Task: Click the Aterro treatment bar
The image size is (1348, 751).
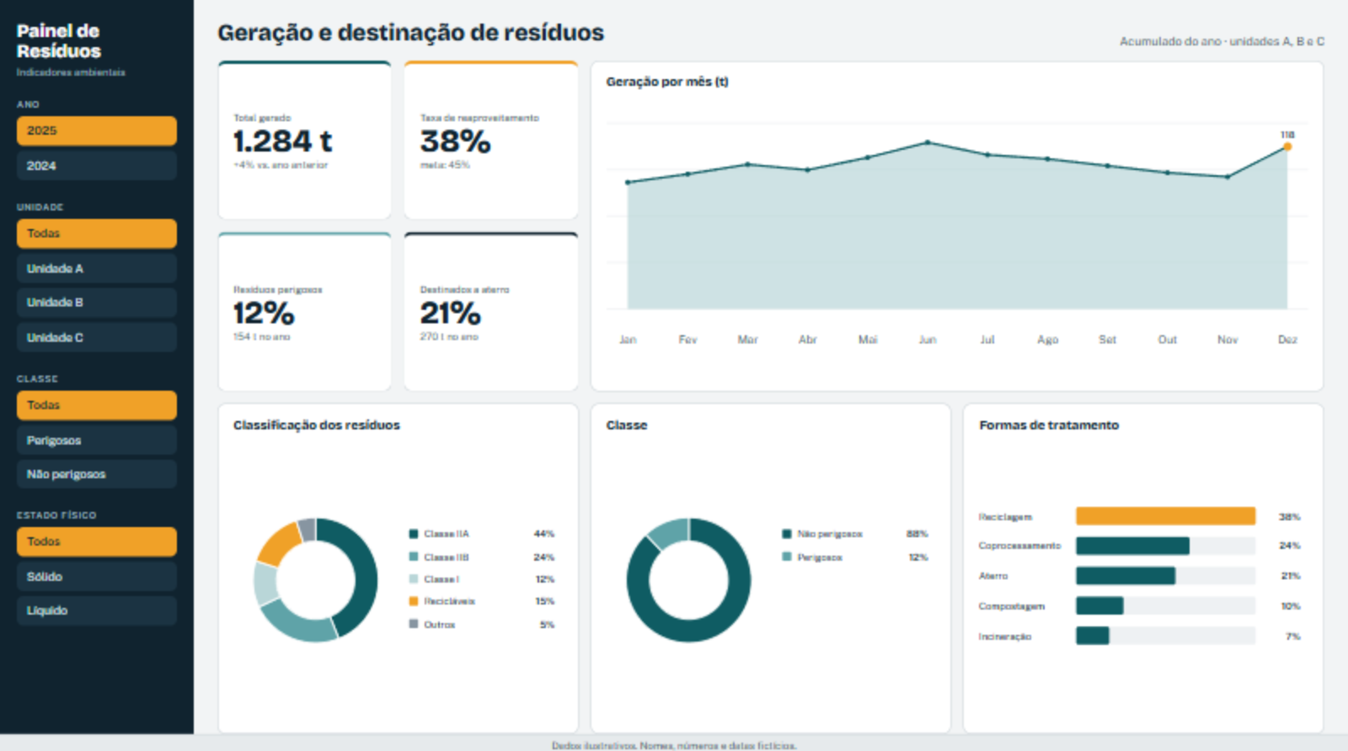Action: [x=1126, y=576]
